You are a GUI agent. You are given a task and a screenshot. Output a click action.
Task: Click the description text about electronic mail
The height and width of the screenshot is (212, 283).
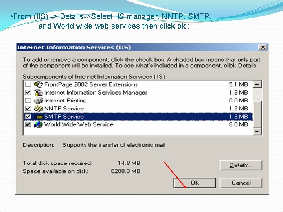(114, 145)
